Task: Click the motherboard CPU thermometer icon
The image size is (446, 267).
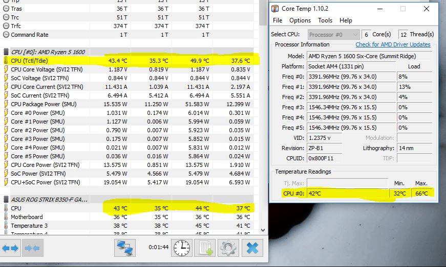Action: point(6,208)
